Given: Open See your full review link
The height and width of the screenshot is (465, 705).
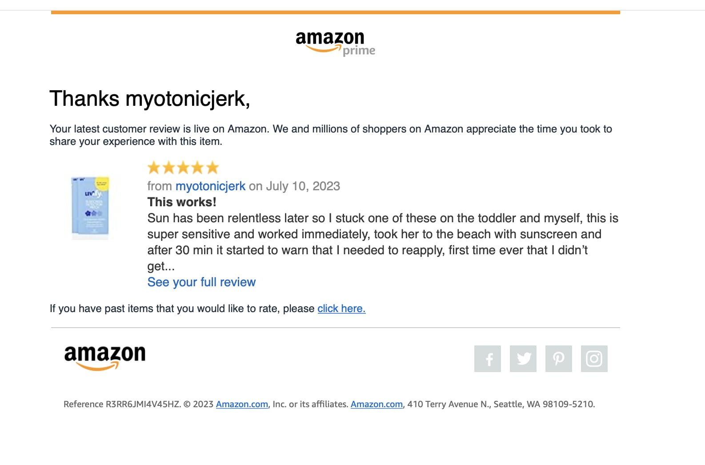Looking at the screenshot, I should [201, 282].
